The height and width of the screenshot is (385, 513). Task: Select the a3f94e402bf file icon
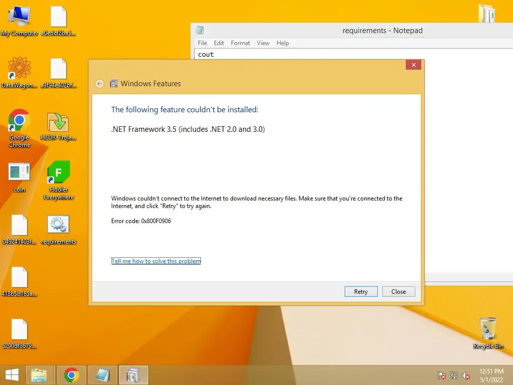click(x=59, y=73)
